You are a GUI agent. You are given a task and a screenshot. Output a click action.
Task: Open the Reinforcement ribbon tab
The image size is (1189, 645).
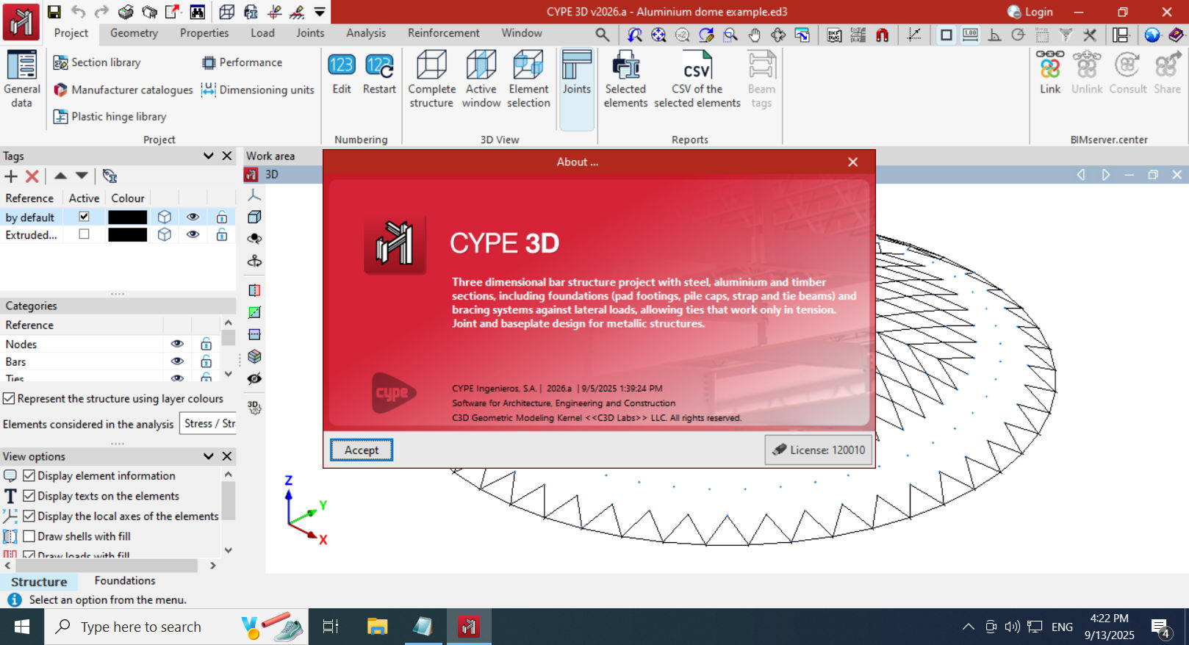click(x=444, y=33)
